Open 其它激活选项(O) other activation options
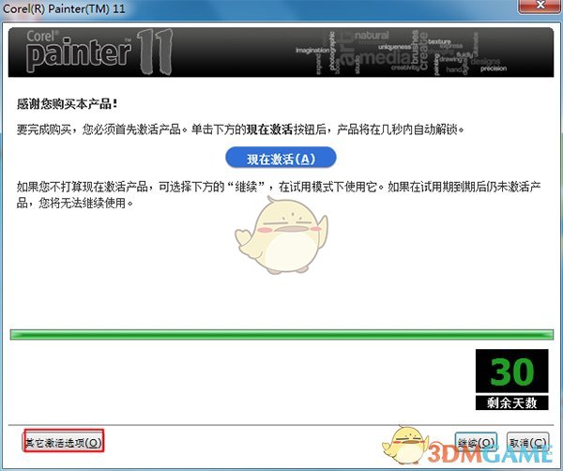This screenshot has width=563, height=471. pos(64,442)
